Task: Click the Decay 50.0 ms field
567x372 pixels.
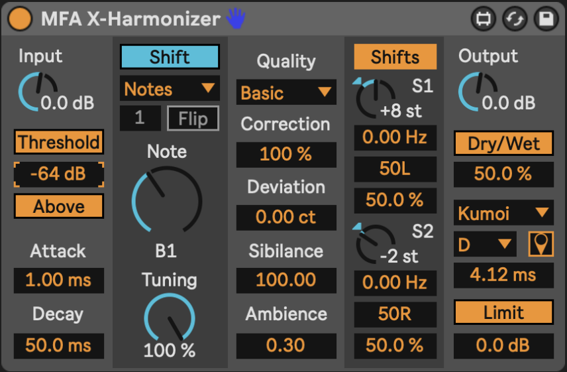Action: tap(59, 346)
